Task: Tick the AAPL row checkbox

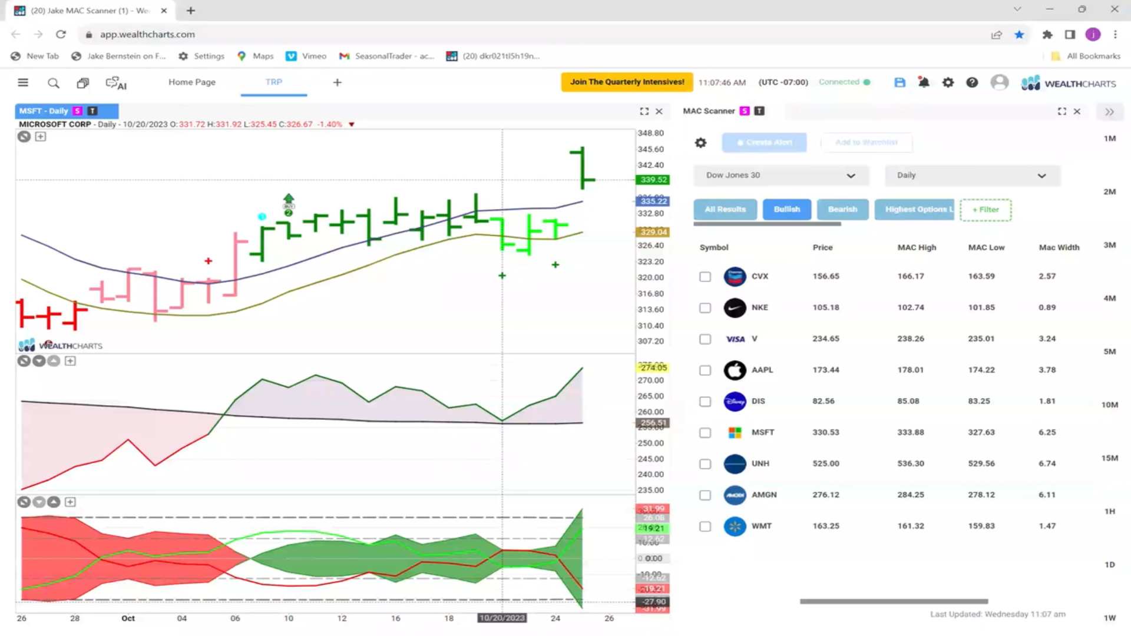Action: coord(705,370)
